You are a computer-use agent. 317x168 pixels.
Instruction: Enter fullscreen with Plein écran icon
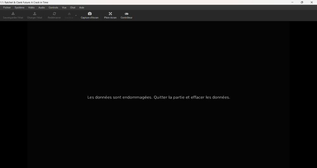coord(110,14)
